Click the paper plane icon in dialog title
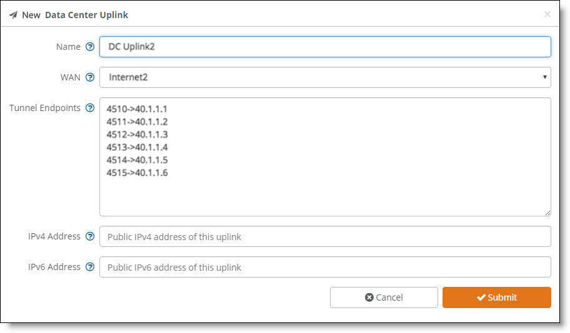 coord(14,15)
